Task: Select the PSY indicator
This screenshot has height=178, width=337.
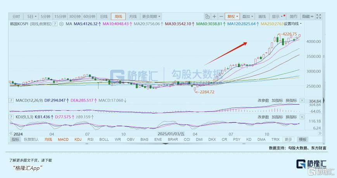Action: pyautogui.click(x=237, y=139)
